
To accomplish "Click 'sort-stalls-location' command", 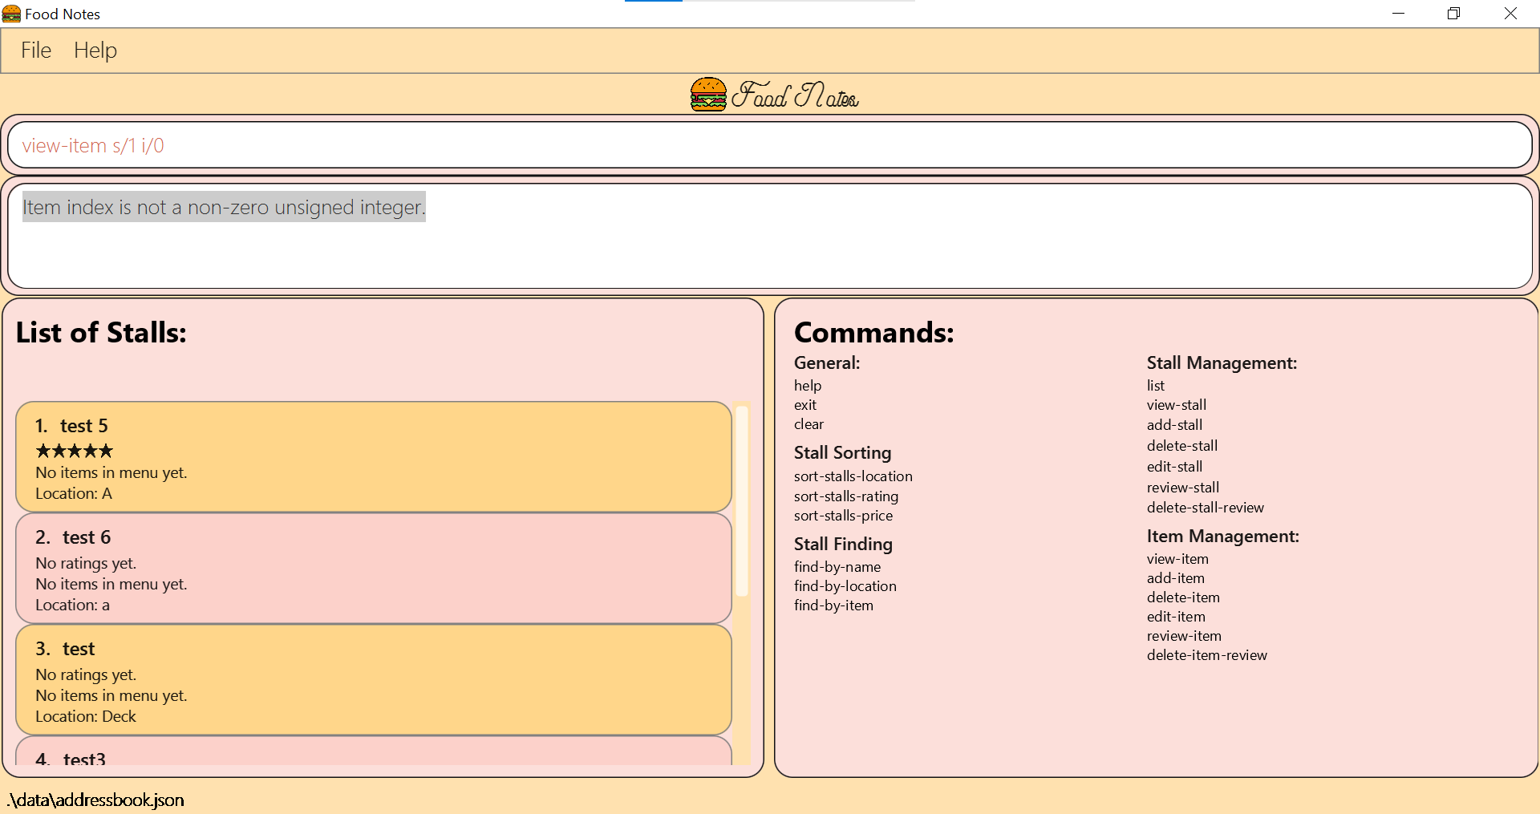I will 853,476.
